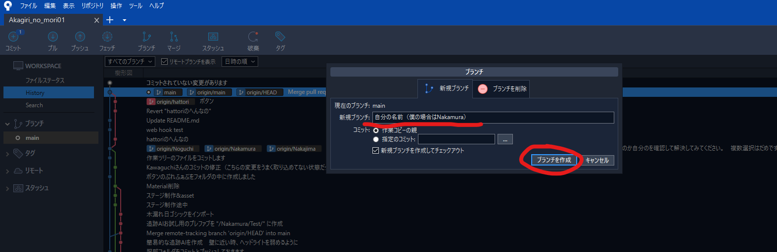Screen dimensions: 777x252
Task: Open 表示 menu
Action: point(69,5)
